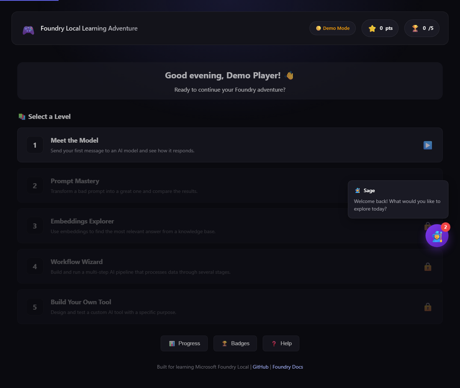Click Design and test a custom description
This screenshot has width=460, height=388.
click(x=113, y=312)
